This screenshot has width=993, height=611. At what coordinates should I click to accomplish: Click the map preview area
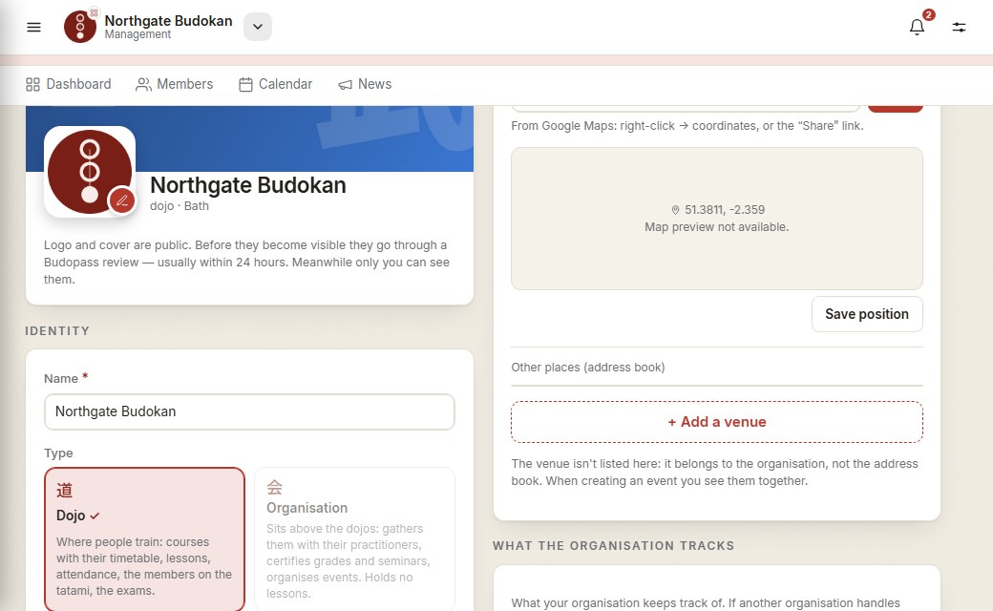(717, 219)
